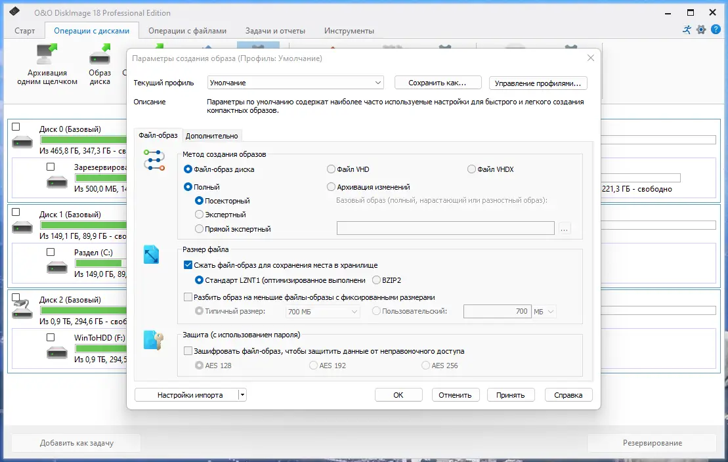Toggle Сжать файл-образ compression checkbox

[188, 265]
